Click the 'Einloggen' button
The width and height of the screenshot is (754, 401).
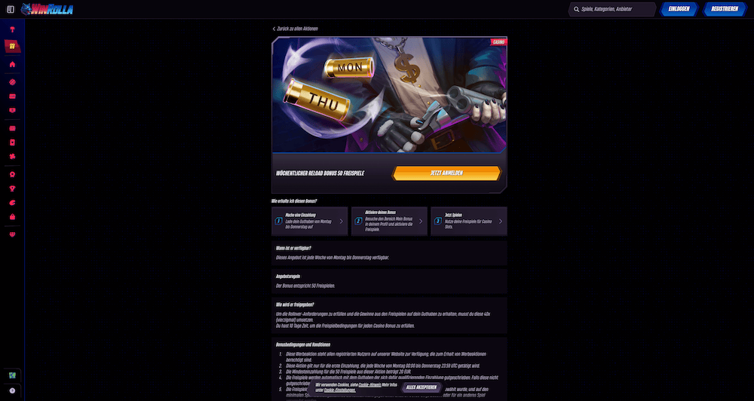point(679,9)
